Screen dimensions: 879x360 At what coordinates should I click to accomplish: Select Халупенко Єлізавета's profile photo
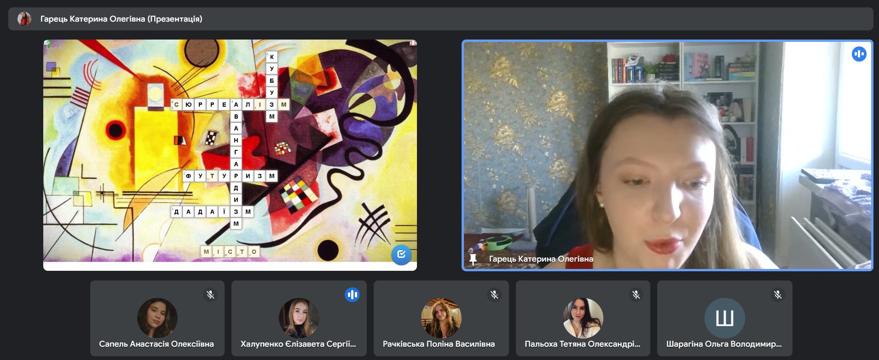(299, 318)
